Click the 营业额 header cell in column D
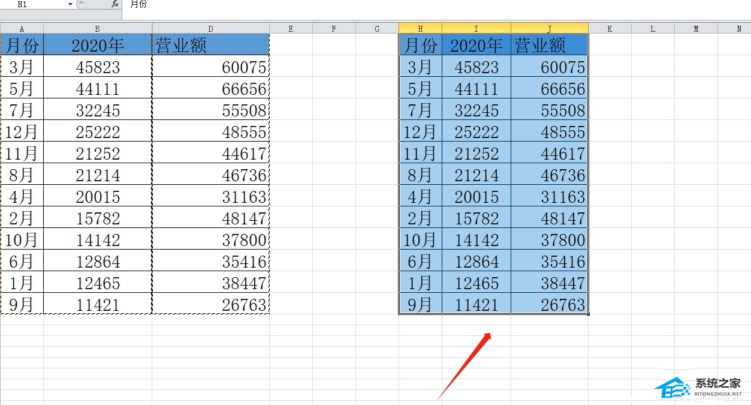The height and width of the screenshot is (405, 751). point(210,44)
